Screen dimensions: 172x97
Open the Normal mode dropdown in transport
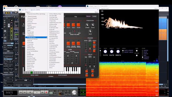pos(61,91)
